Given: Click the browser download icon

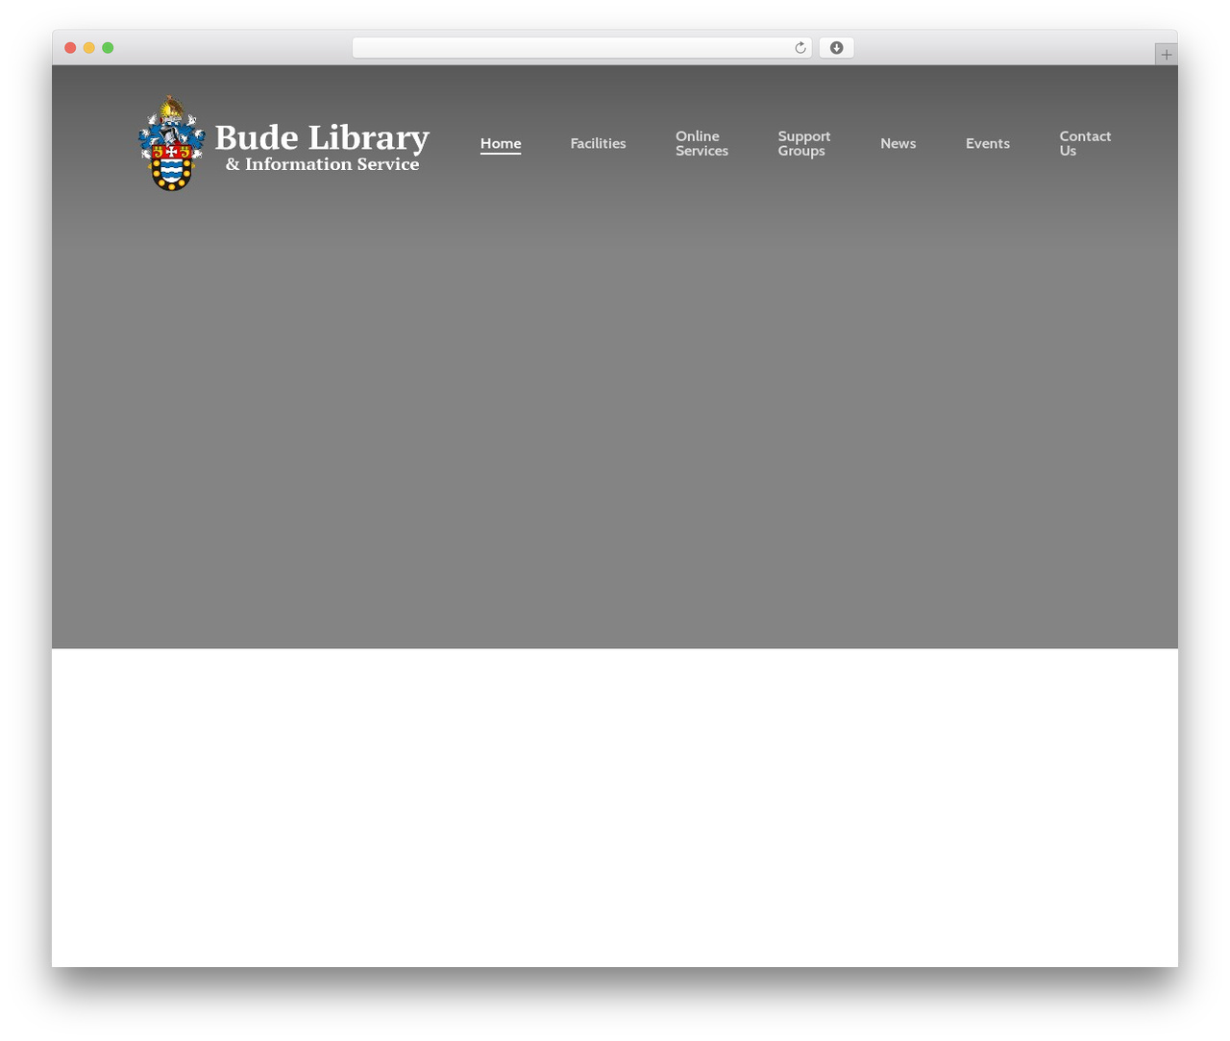Looking at the screenshot, I should [836, 48].
